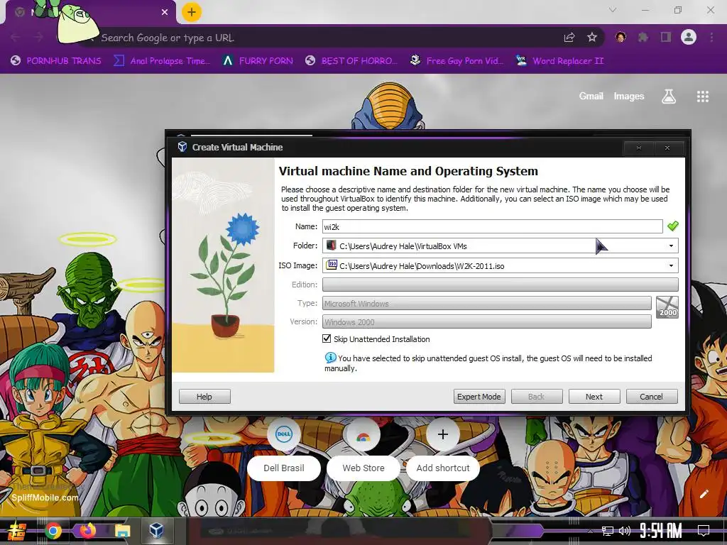Screen dimensions: 727x545
Task: Toggle the Skip Unattended Installation checkbox
Action: [x=327, y=338]
